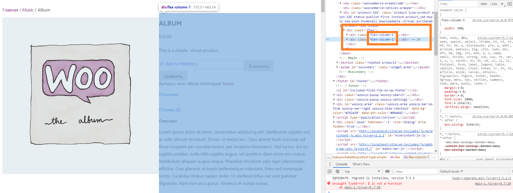Select the main closing tag line
Image resolution: width=513 pixels, height=193 pixels.
[345, 53]
